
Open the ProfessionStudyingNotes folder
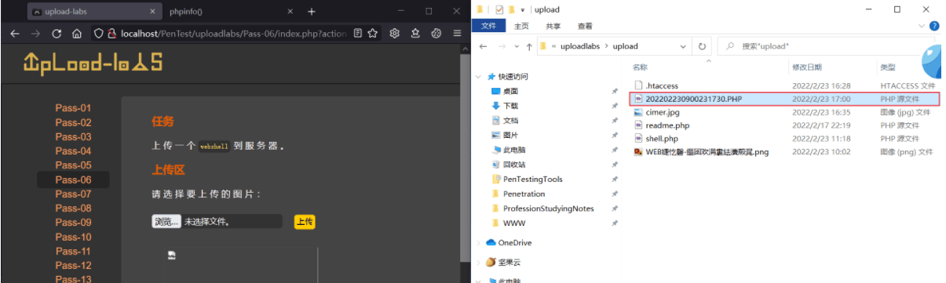tap(548, 209)
